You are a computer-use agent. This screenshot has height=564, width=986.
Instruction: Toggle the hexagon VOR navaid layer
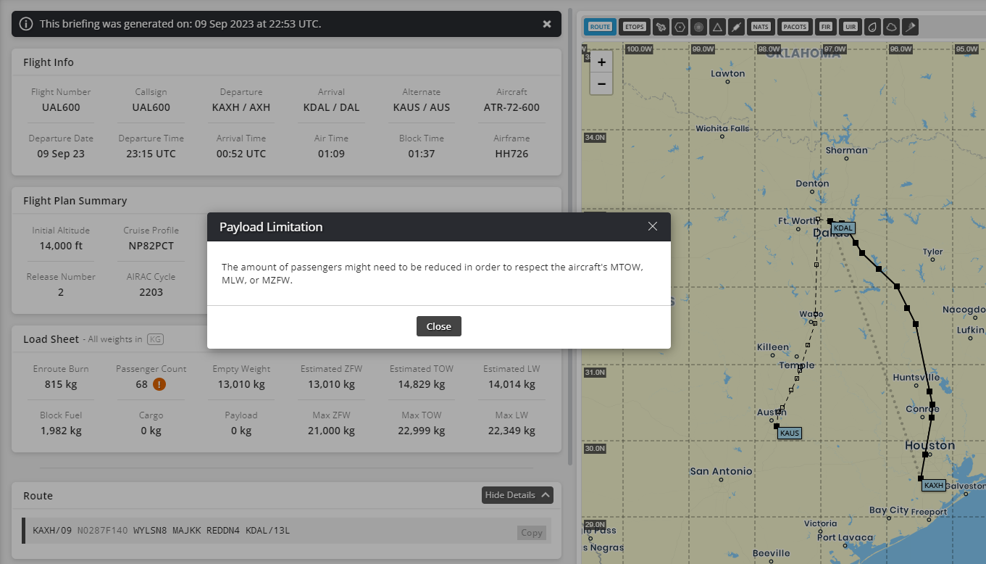coord(680,27)
